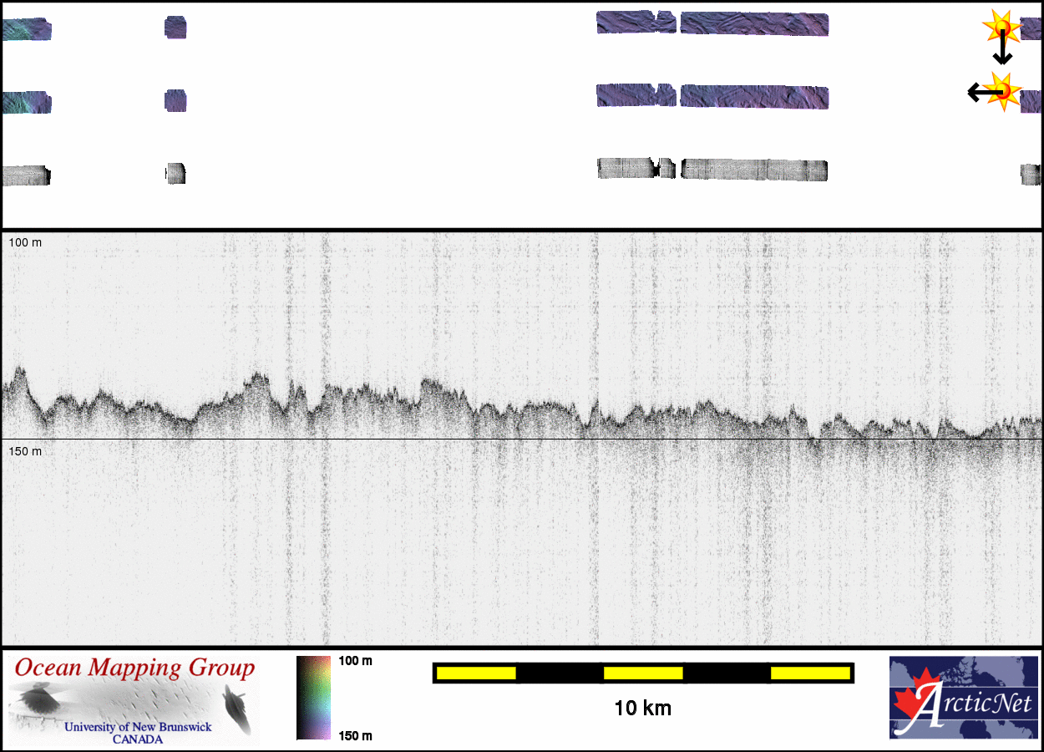Click the long grayscale backscatter strip in third row
The image size is (1044, 752).
[x=754, y=170]
